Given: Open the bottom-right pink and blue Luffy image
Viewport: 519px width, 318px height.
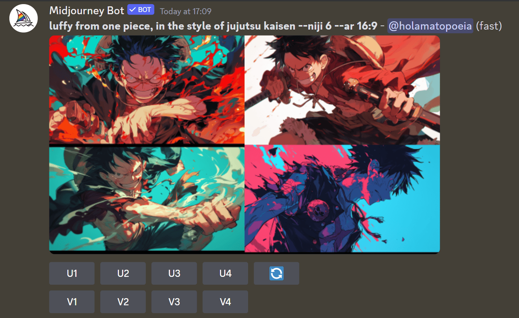Looking at the screenshot, I should pyautogui.click(x=342, y=199).
